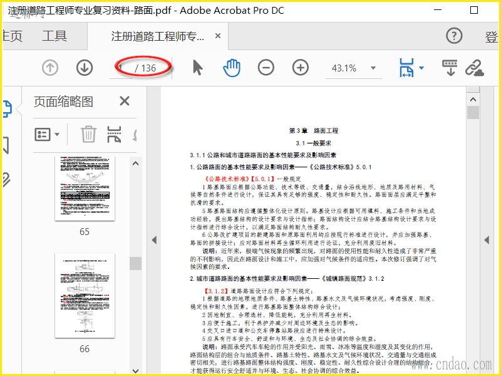Open thumbnail options menu icon

click(x=47, y=134)
